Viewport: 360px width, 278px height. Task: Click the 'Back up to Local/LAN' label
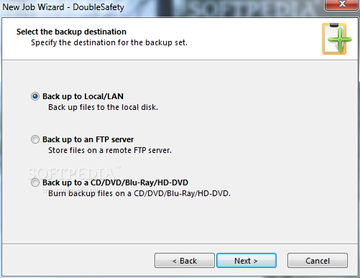pos(83,96)
